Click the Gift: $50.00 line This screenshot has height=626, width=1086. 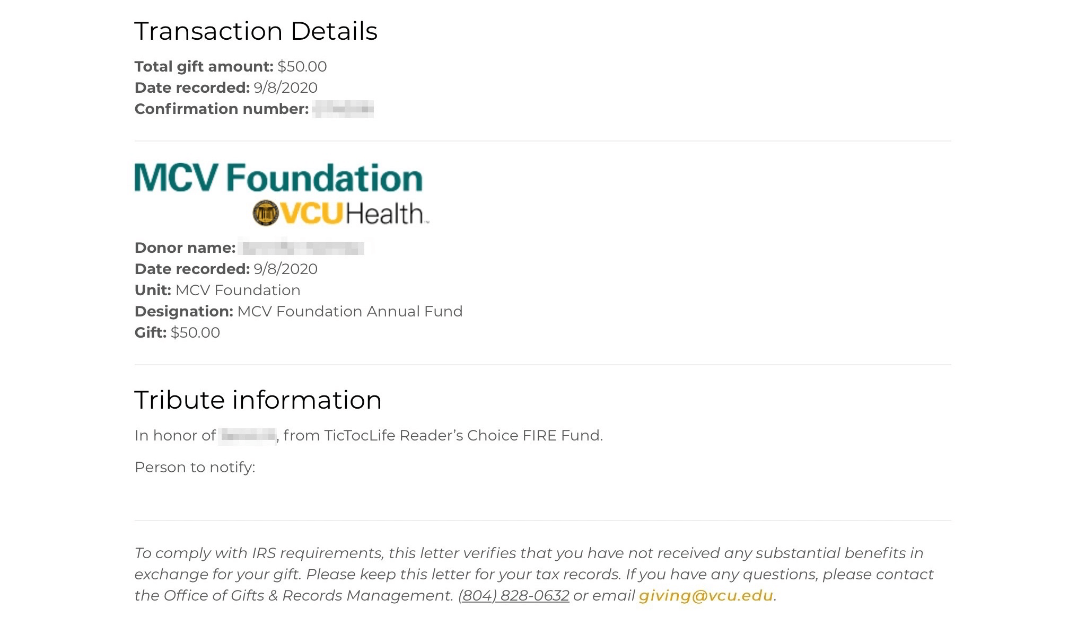177,333
